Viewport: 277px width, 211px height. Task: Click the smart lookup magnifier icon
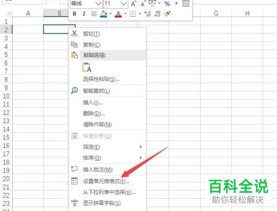click(74, 90)
